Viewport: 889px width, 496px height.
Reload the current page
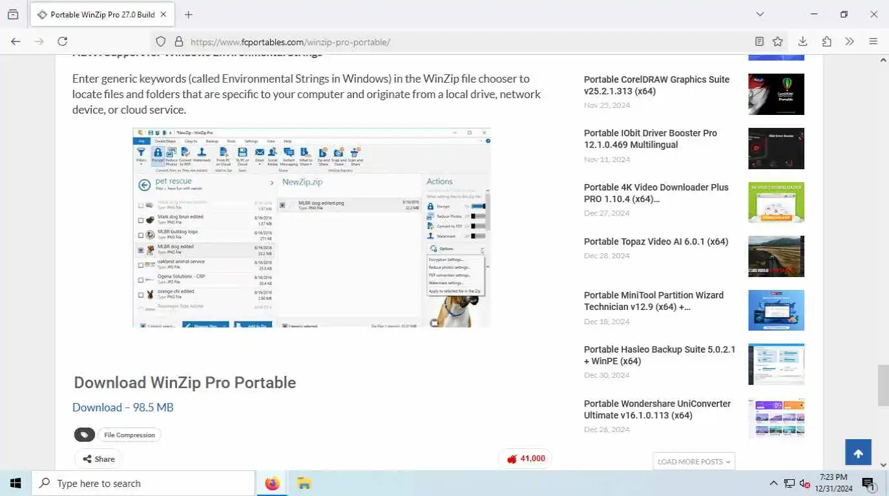click(62, 41)
